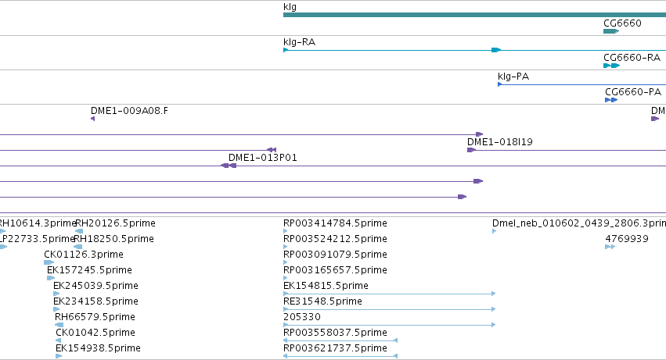Click the CK01126.3prime feature glyph

(x=49, y=262)
